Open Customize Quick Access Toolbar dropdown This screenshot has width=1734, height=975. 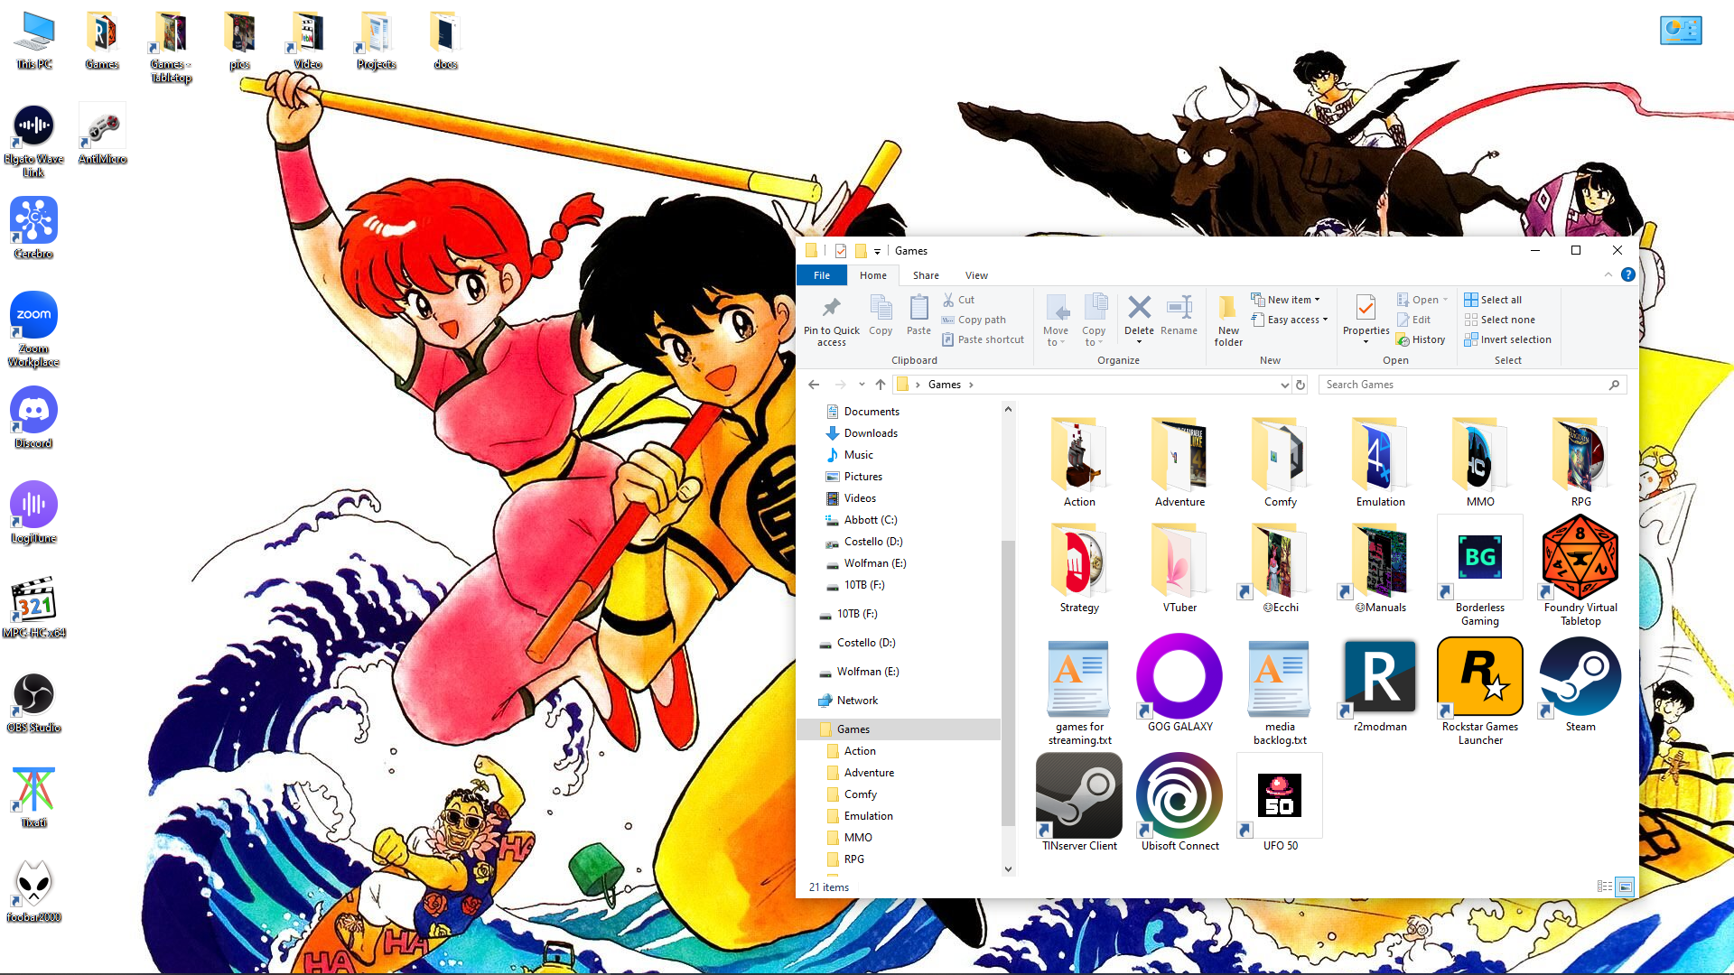point(877,251)
